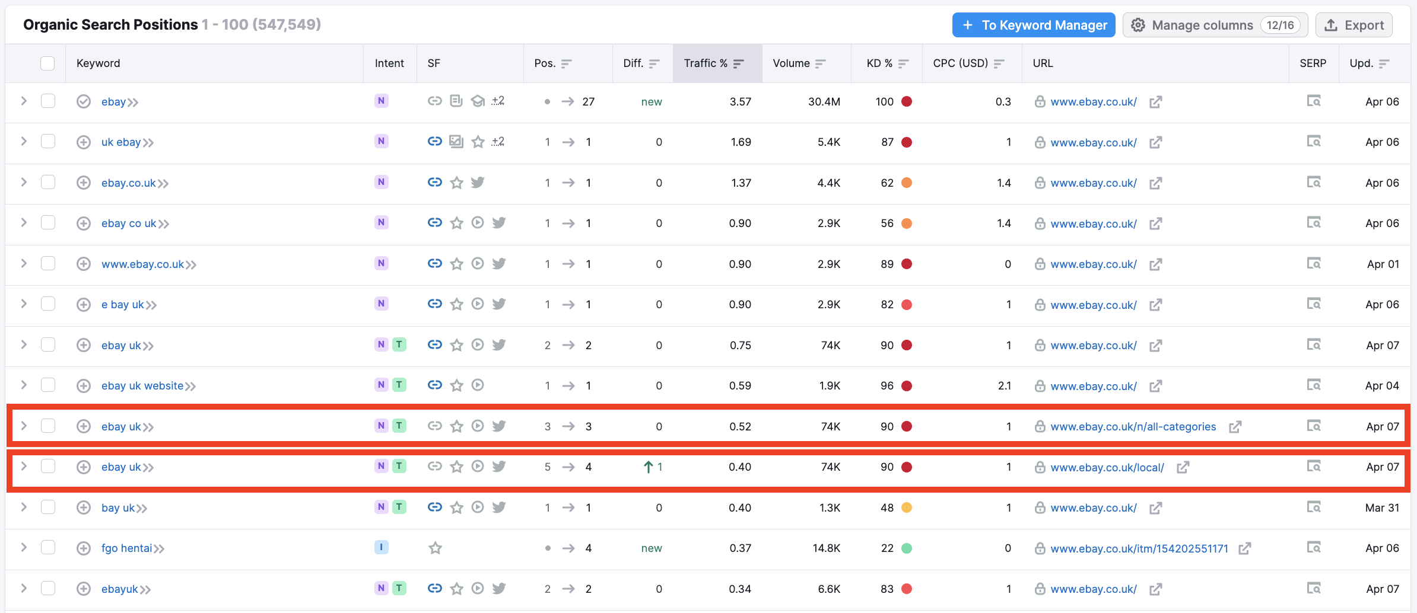Open external link icon for all-categories URL
The width and height of the screenshot is (1417, 613).
click(x=1235, y=427)
